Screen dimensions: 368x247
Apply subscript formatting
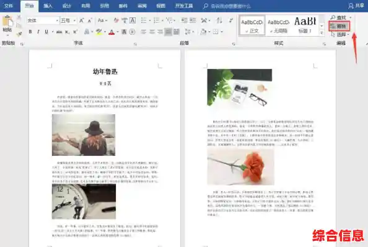tap(67, 32)
